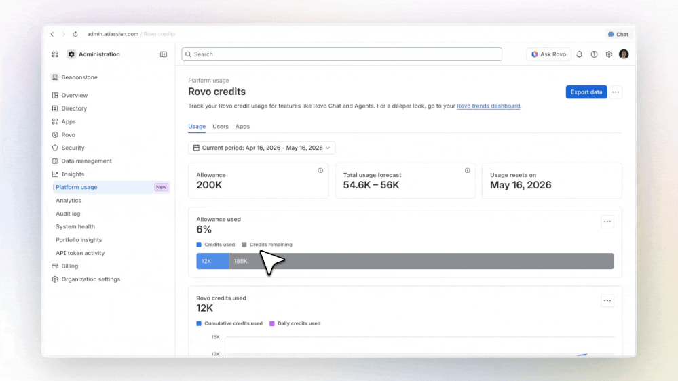Focus the Search field
This screenshot has width=678, height=381.
pyautogui.click(x=341, y=54)
